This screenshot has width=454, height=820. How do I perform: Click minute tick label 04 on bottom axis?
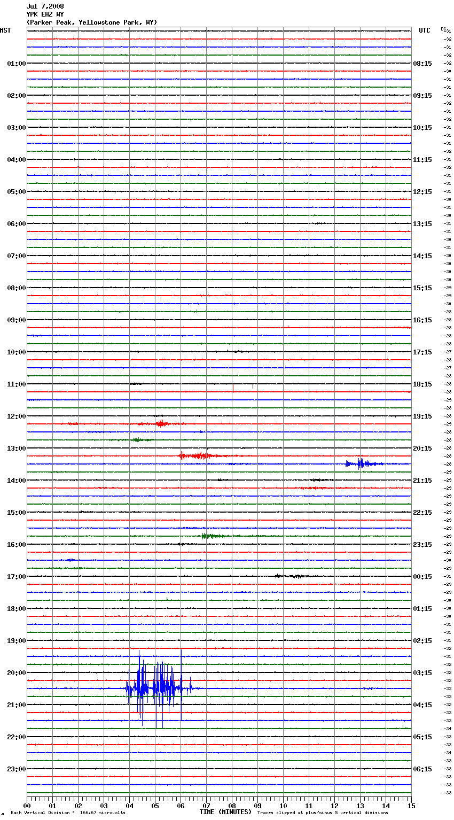tap(129, 806)
